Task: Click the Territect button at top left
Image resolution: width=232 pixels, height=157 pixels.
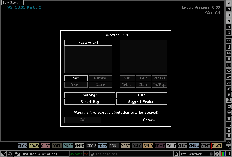Action: (x=13, y=3)
